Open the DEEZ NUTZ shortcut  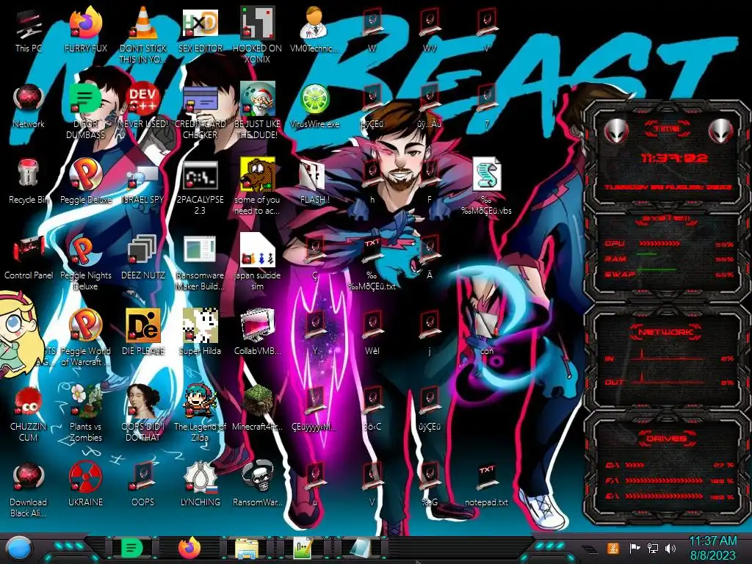coord(143,257)
